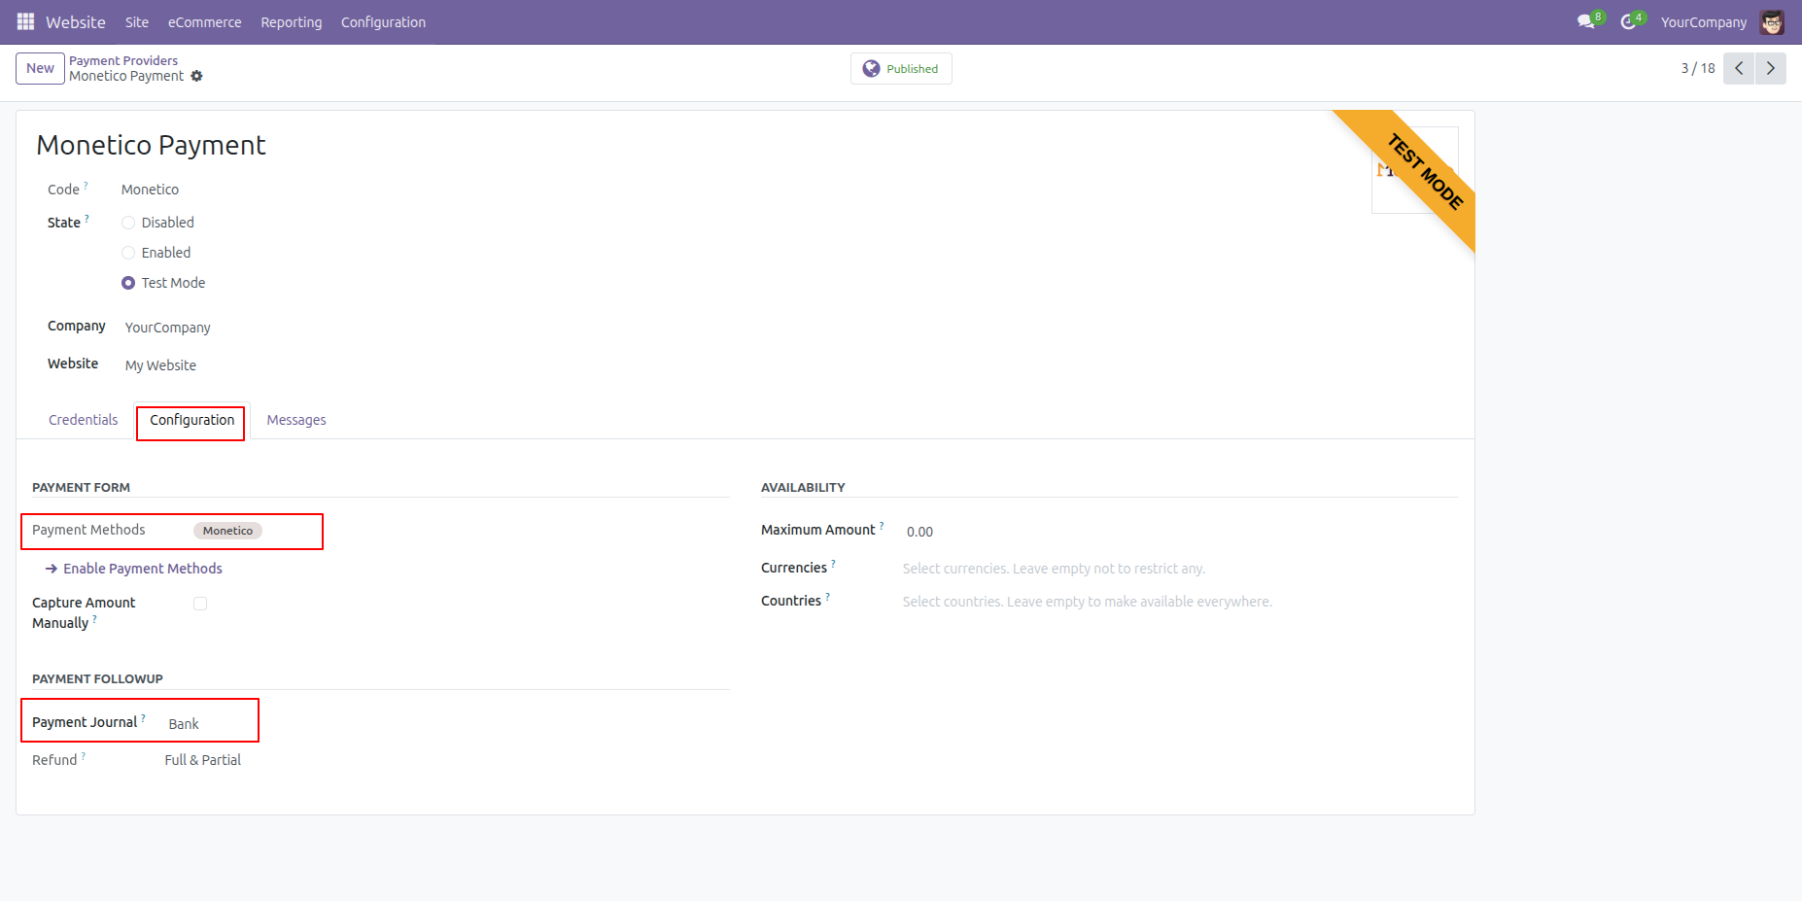Switch to the Messages tab
The image size is (1802, 901).
(x=296, y=420)
